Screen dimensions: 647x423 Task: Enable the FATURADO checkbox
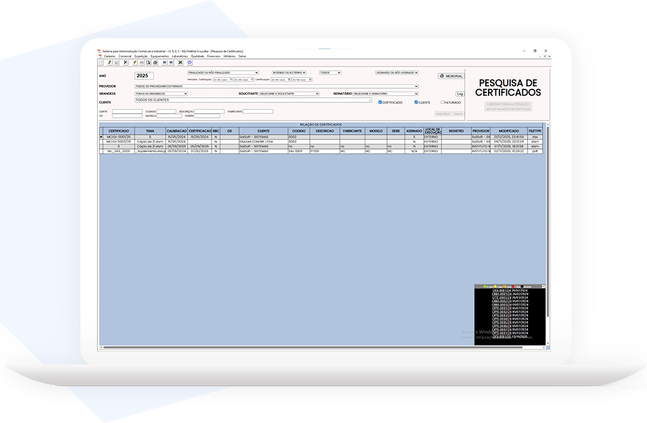point(442,102)
